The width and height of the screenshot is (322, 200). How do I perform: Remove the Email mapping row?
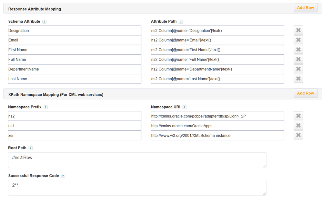[298, 40]
